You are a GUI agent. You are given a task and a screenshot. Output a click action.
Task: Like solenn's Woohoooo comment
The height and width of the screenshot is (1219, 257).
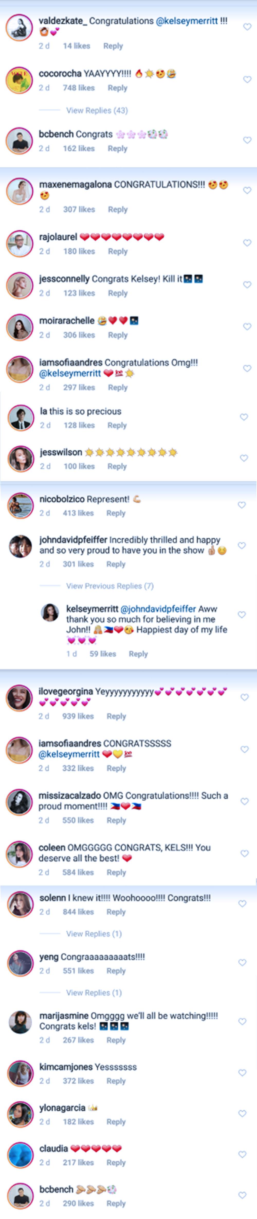(242, 903)
